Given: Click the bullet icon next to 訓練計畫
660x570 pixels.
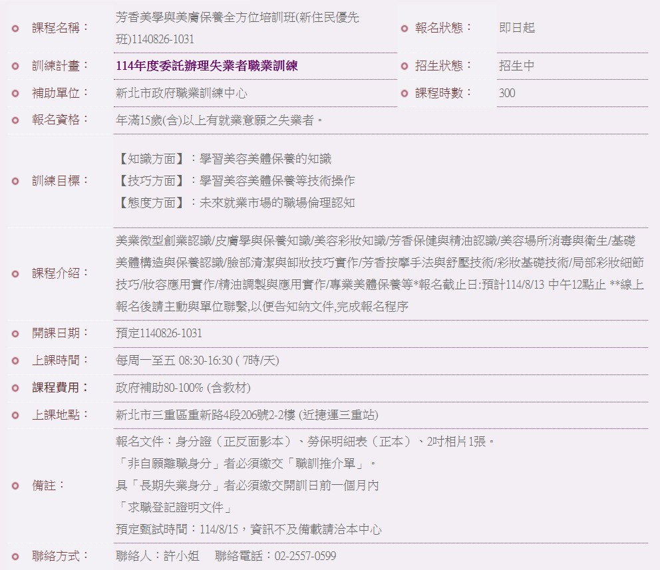Looking at the screenshot, I should [x=16, y=66].
